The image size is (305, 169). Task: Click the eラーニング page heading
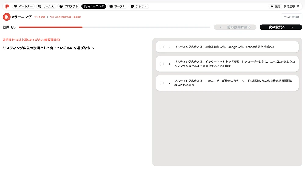point(22,17)
